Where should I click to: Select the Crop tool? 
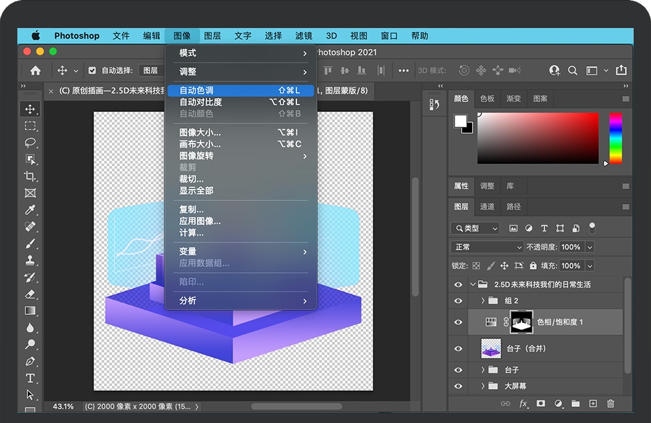pos(30,176)
